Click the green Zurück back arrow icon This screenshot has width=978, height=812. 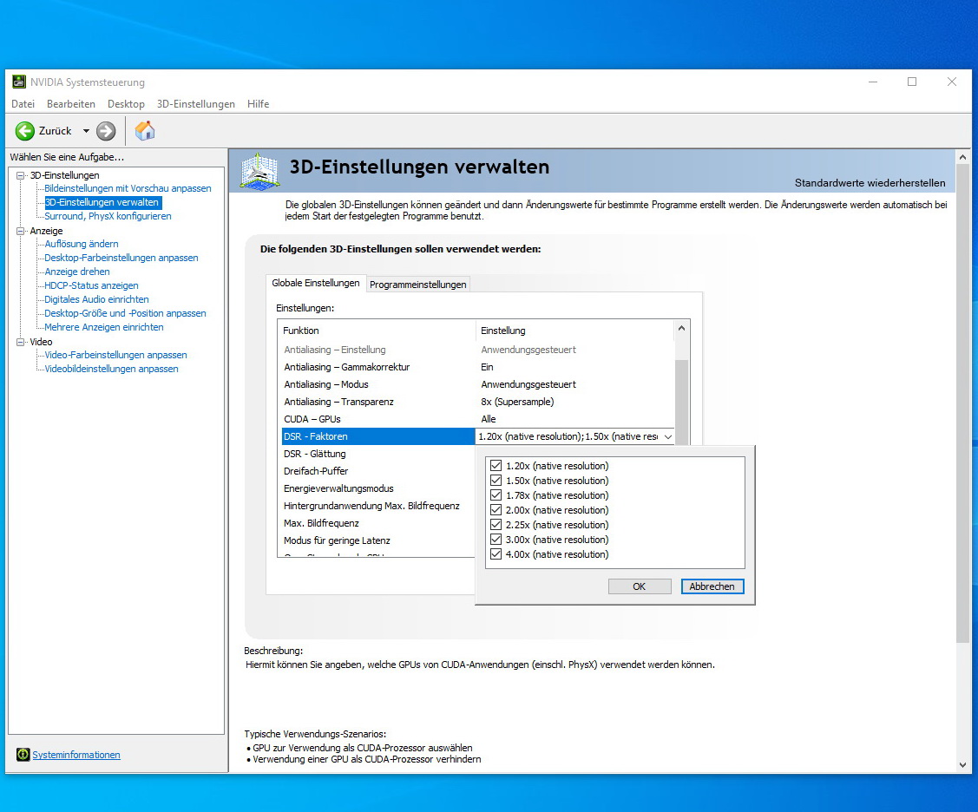click(x=25, y=131)
